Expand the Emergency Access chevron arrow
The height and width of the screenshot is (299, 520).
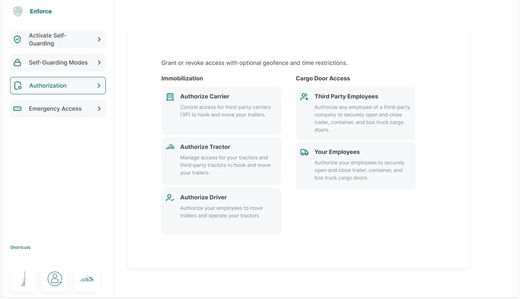[x=99, y=109]
